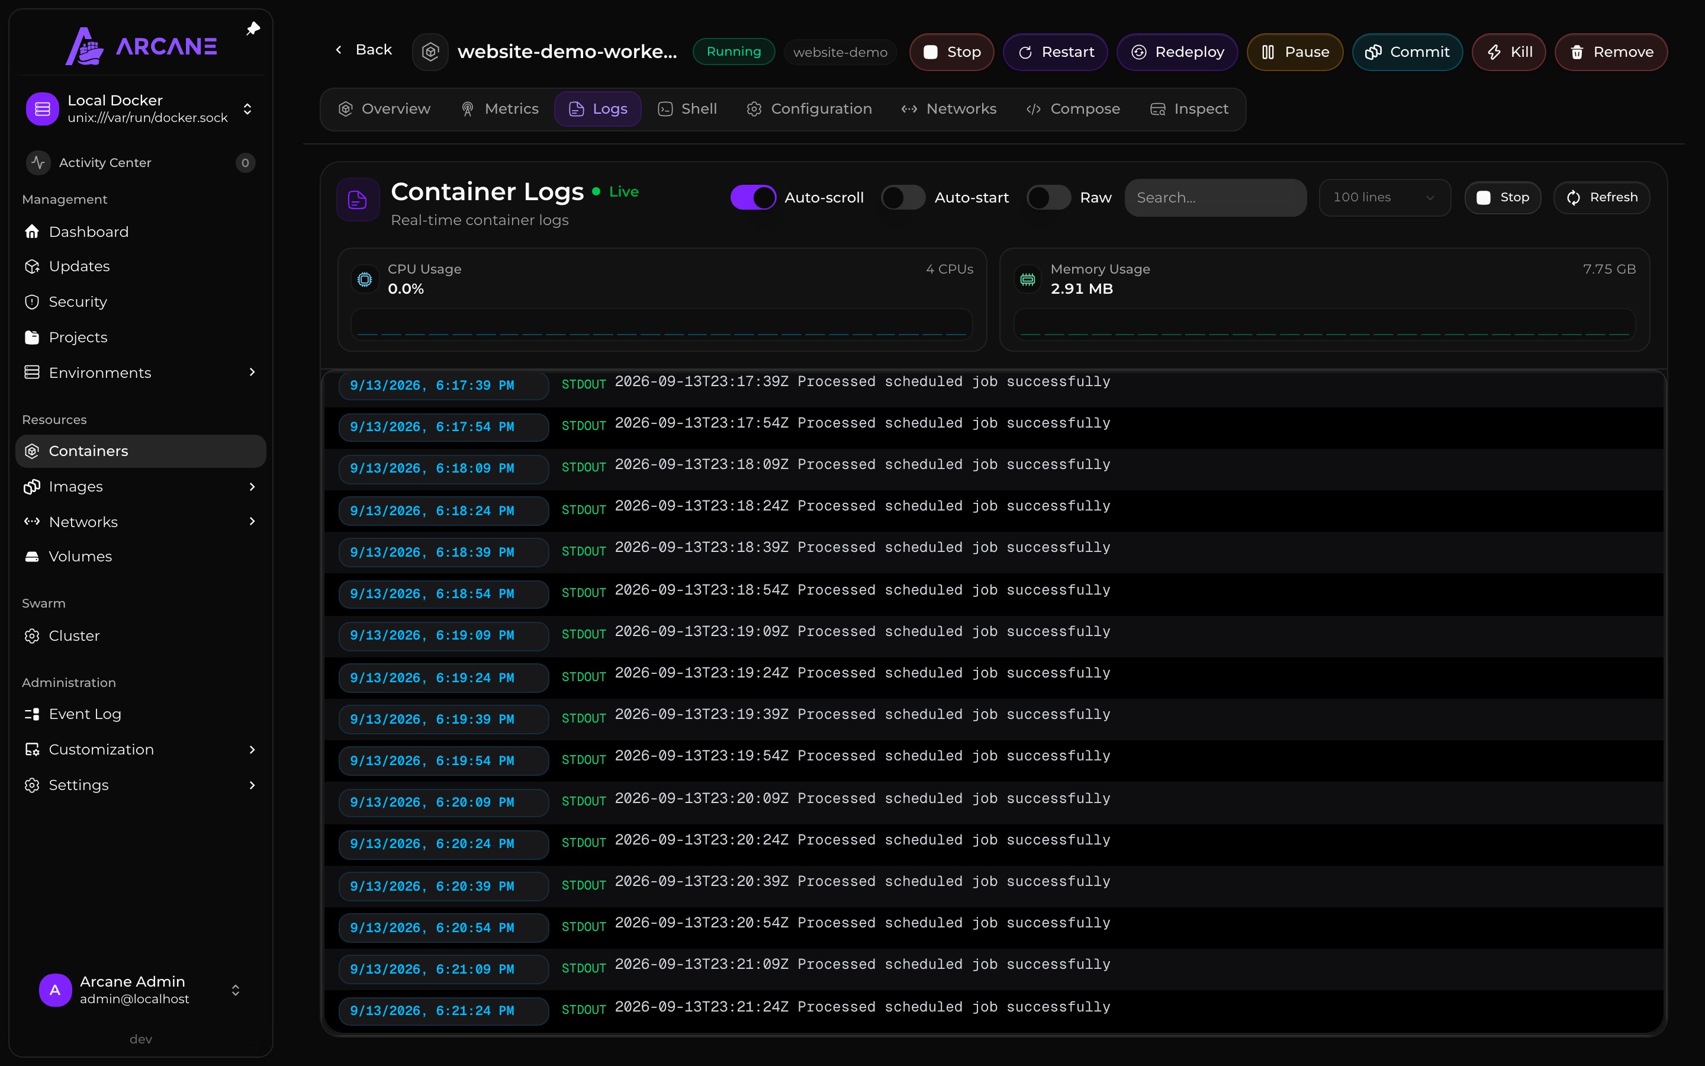Open Arcane Admin user menu
This screenshot has height=1066, width=1705.
point(140,990)
